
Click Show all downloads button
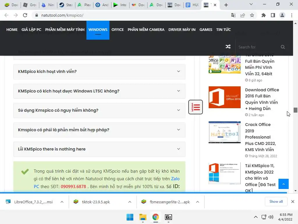click(276, 202)
